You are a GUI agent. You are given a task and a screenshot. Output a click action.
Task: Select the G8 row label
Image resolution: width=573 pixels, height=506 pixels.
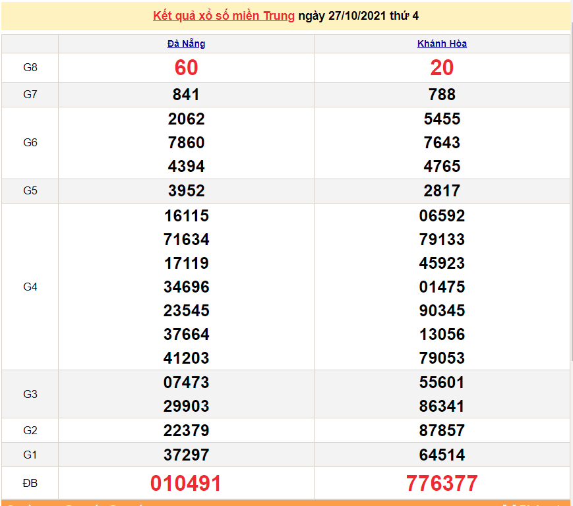point(30,68)
